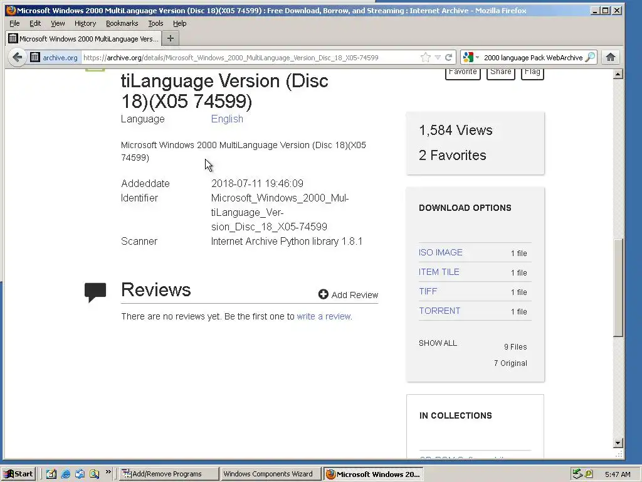Click SHOW ALL download options

(438, 343)
